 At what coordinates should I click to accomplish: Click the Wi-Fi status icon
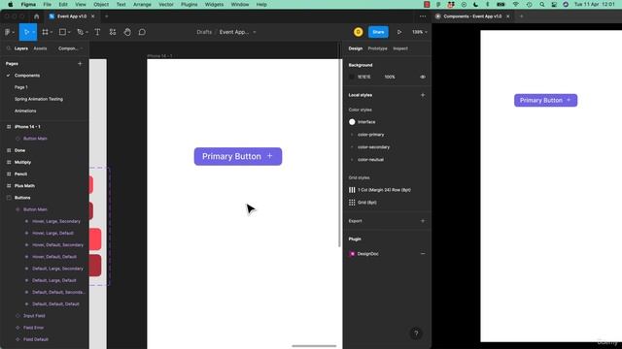pos(516,4)
